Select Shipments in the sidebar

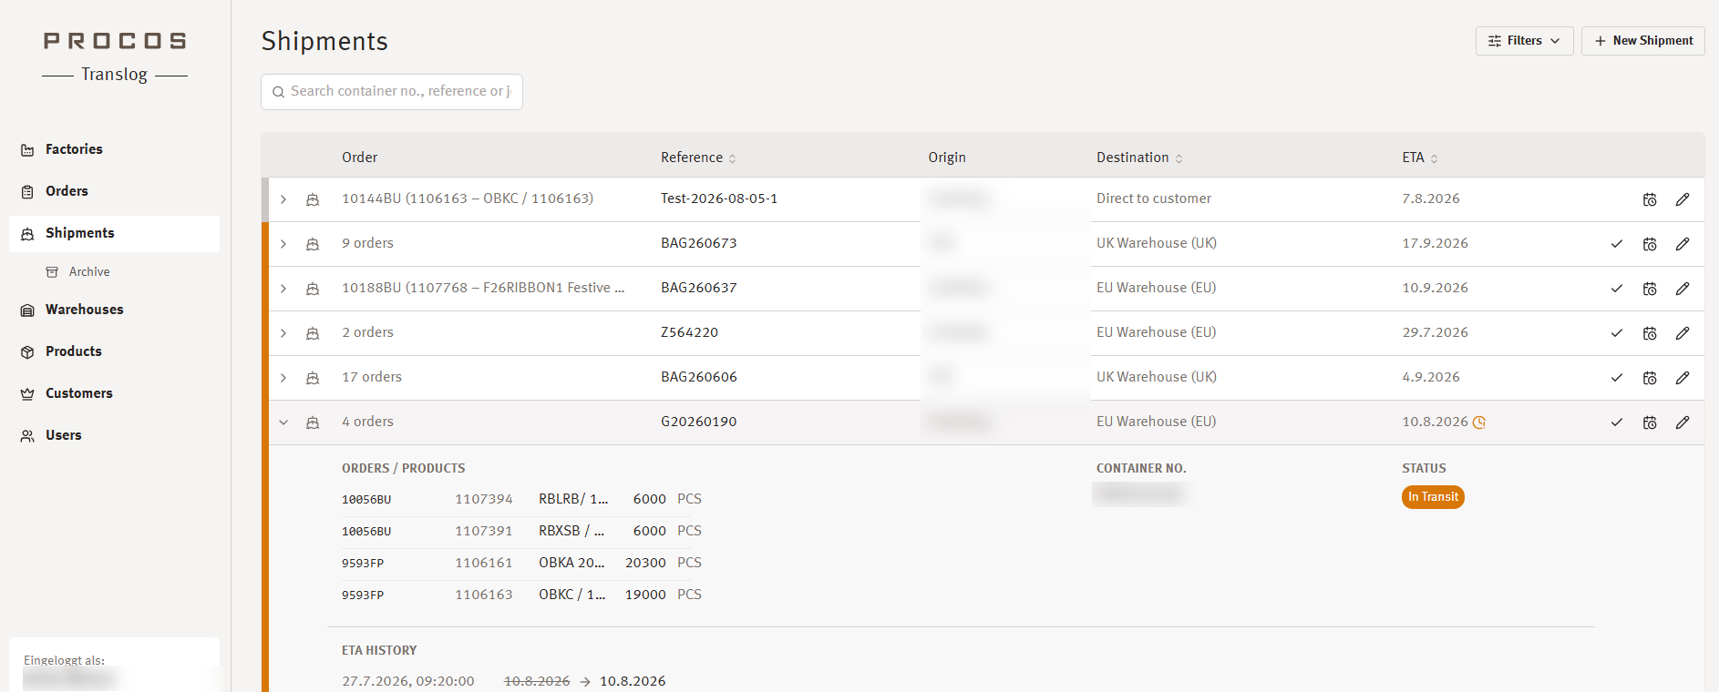click(114, 233)
